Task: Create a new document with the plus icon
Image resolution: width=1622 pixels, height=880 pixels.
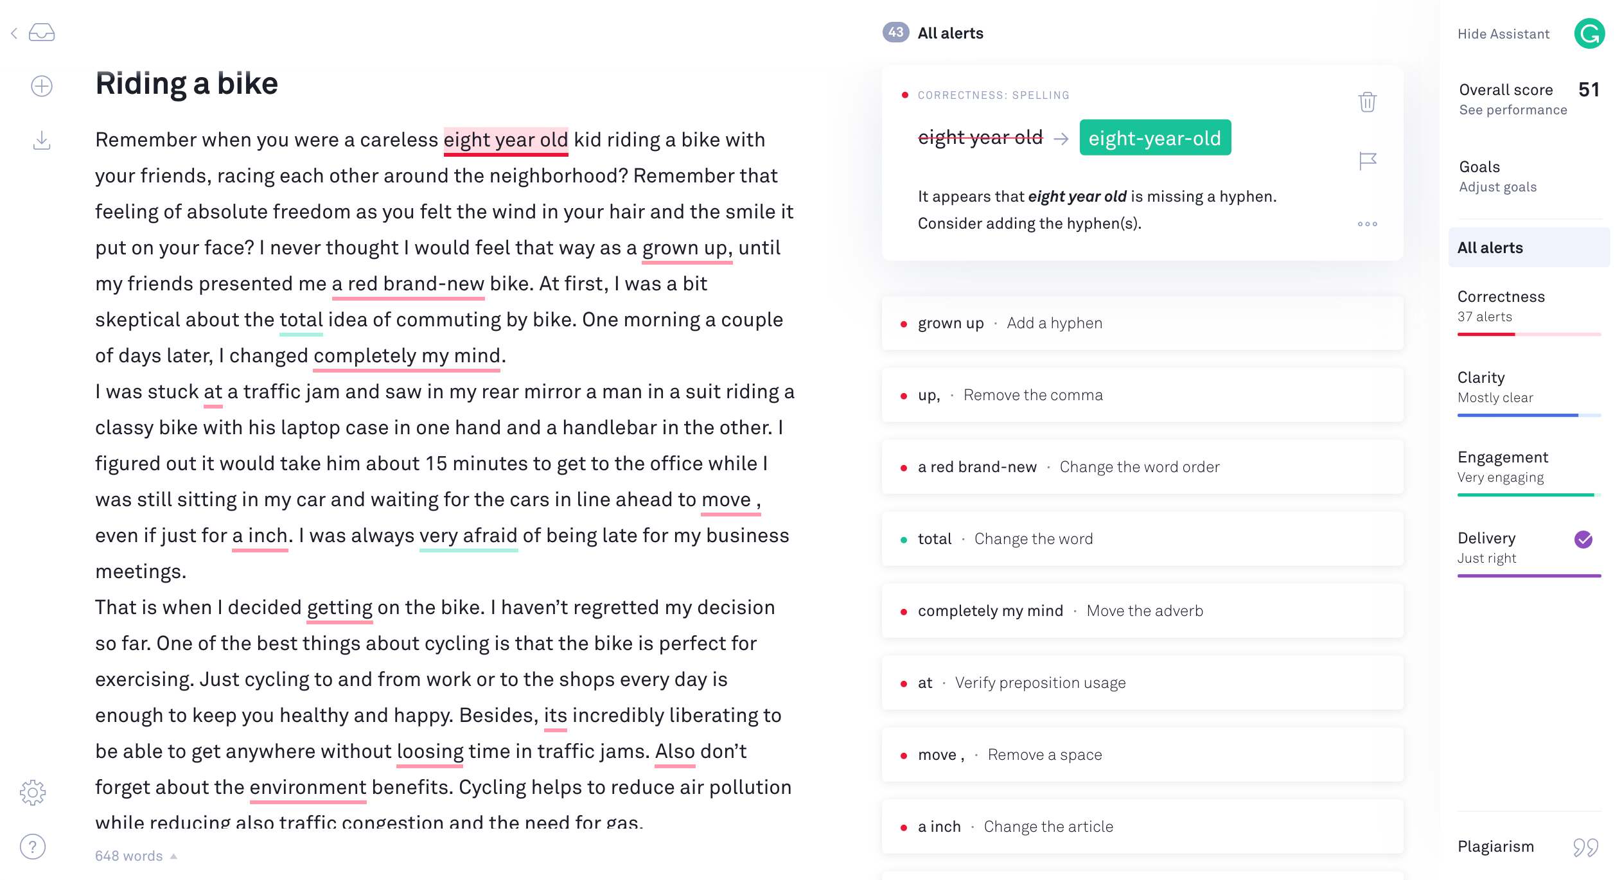Action: 40,85
